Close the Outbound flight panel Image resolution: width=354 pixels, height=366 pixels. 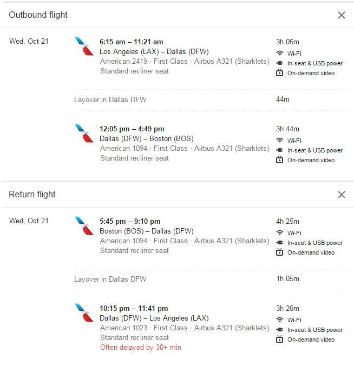pyautogui.click(x=341, y=15)
